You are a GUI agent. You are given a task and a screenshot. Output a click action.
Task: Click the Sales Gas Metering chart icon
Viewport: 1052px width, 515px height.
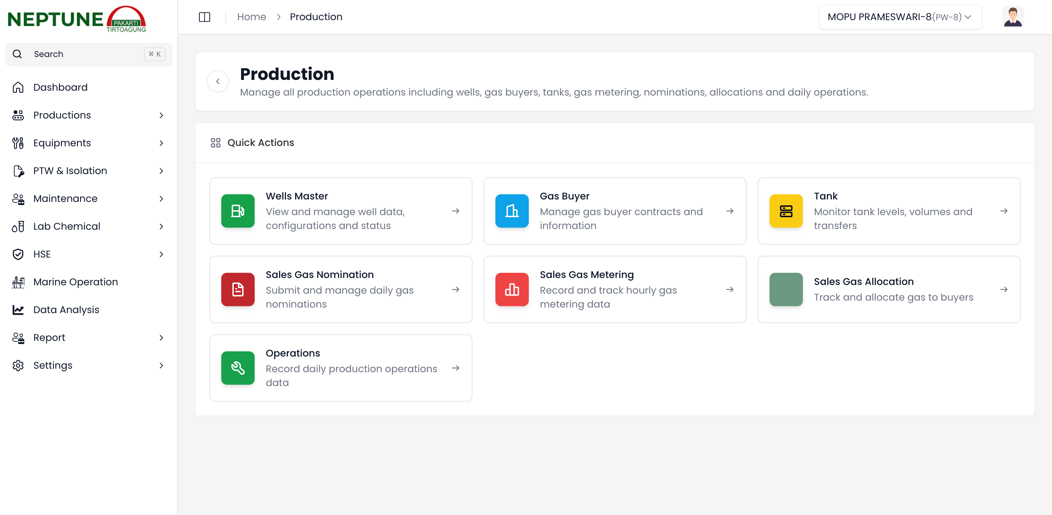point(512,289)
